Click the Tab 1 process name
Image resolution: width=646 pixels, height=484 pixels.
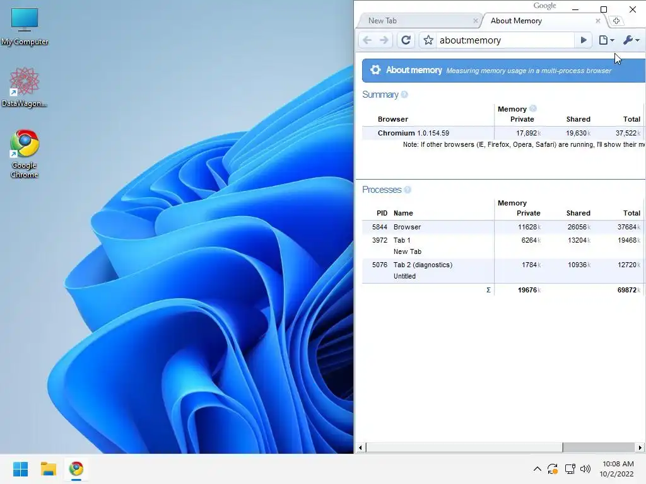pos(402,240)
